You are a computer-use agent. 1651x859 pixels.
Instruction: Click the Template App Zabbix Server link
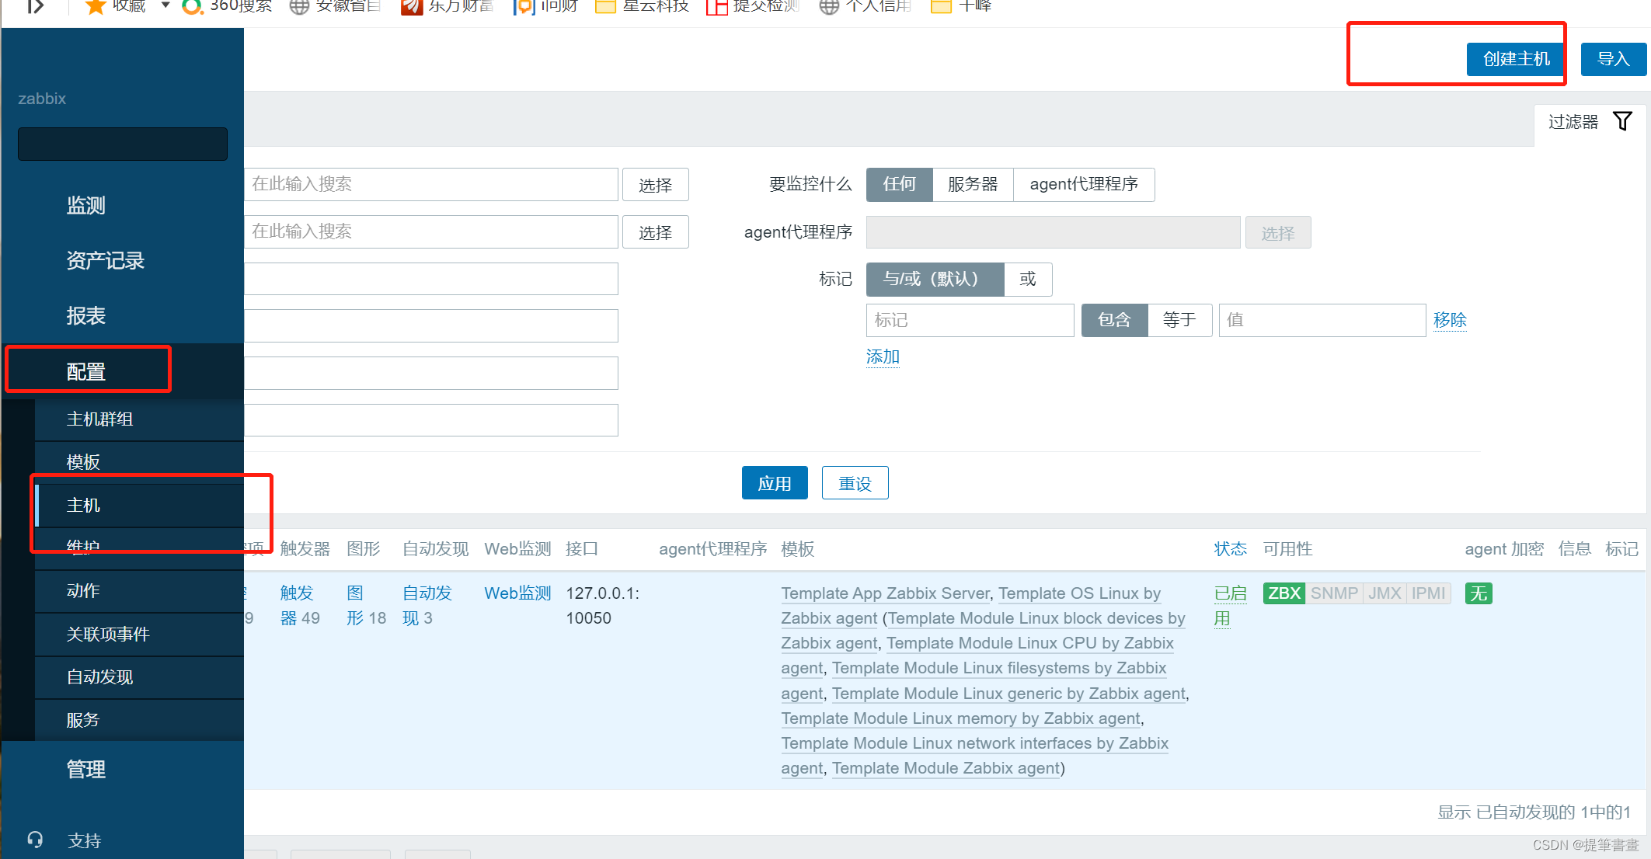coord(885,593)
